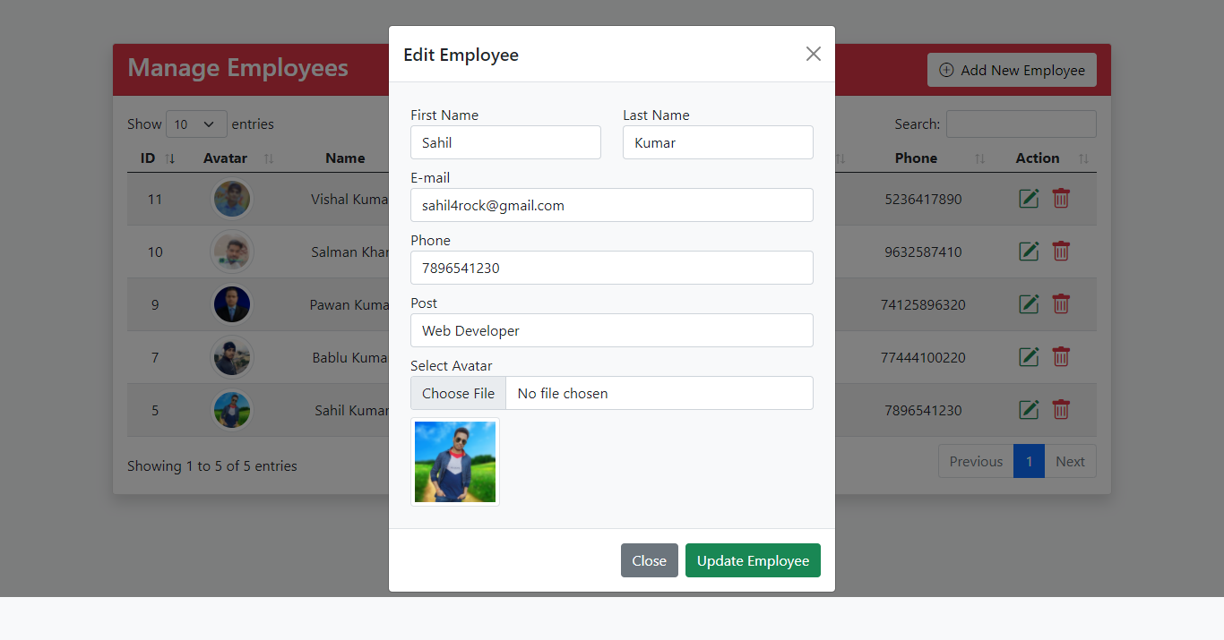Go to page 1 in pagination
Image resolution: width=1224 pixels, height=640 pixels.
[1029, 461]
